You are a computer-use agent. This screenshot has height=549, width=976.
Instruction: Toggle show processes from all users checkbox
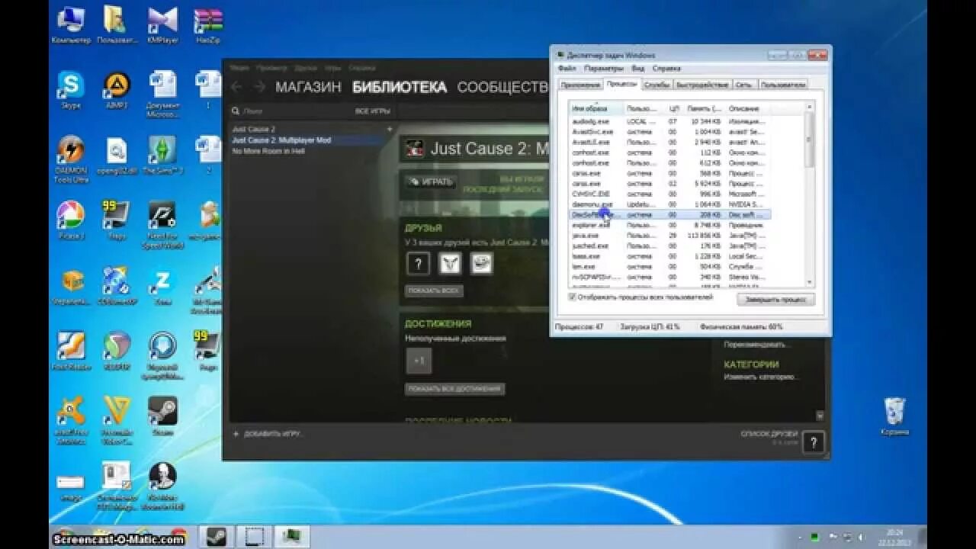573,297
